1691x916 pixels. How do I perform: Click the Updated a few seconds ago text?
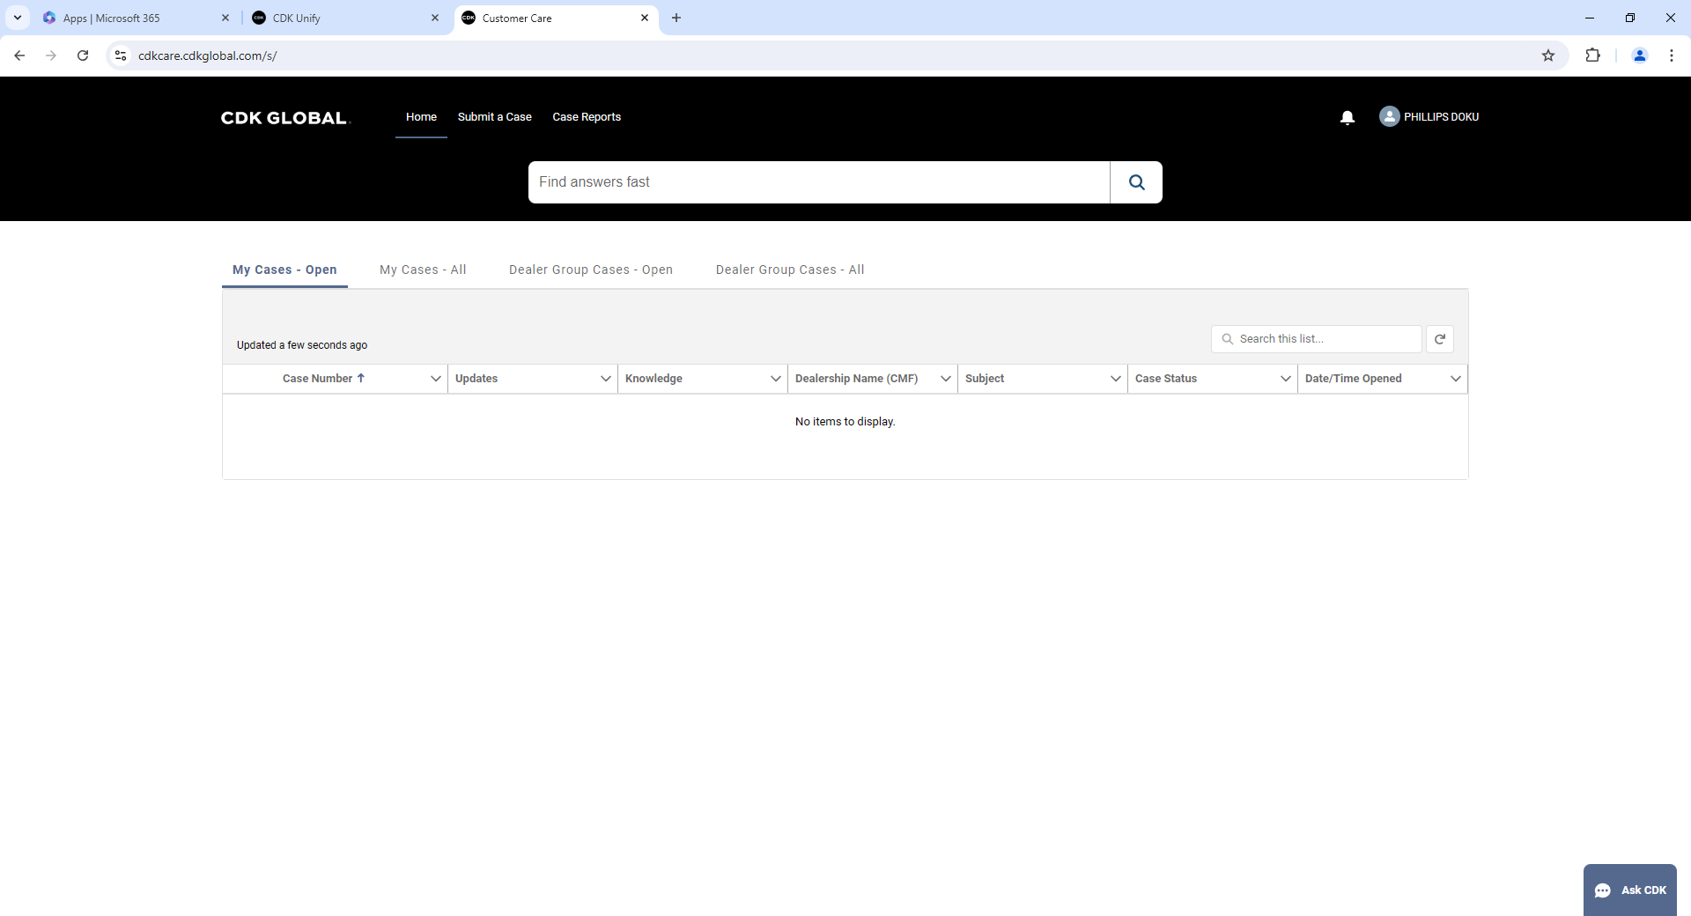click(x=302, y=345)
